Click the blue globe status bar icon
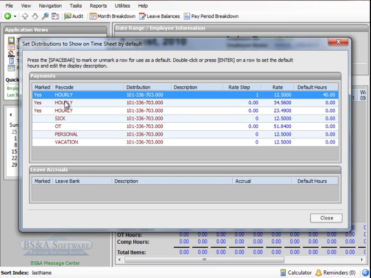 click(x=366, y=273)
